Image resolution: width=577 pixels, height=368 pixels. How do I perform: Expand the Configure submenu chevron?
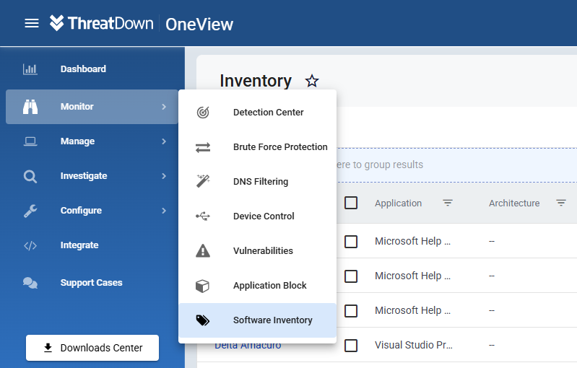pos(164,211)
